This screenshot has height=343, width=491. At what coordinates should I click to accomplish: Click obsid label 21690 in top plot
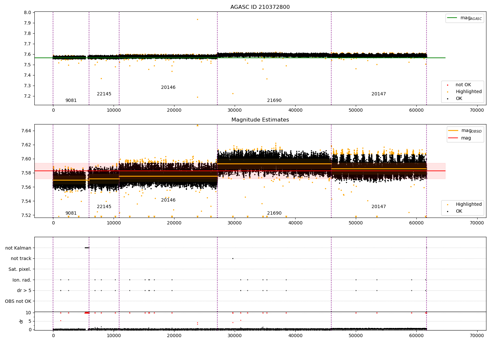(274, 101)
